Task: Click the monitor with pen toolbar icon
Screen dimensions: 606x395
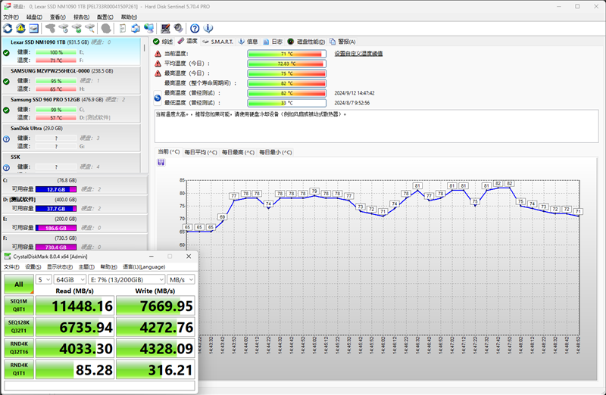Action: (165, 28)
